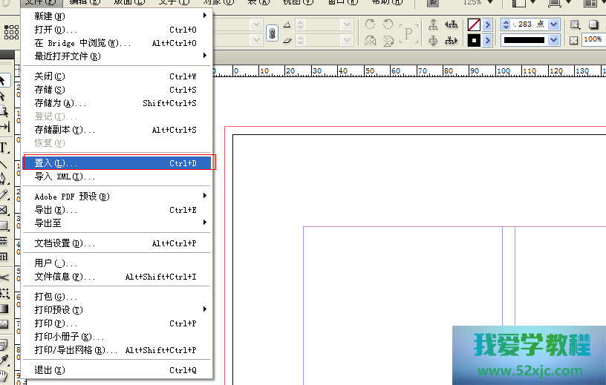This screenshot has width=606, height=385.
Task: Click the reference point locator grid
Action: click(11, 32)
